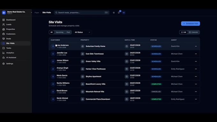Click COMPLETED badge for Sunita Williams

point(156,84)
